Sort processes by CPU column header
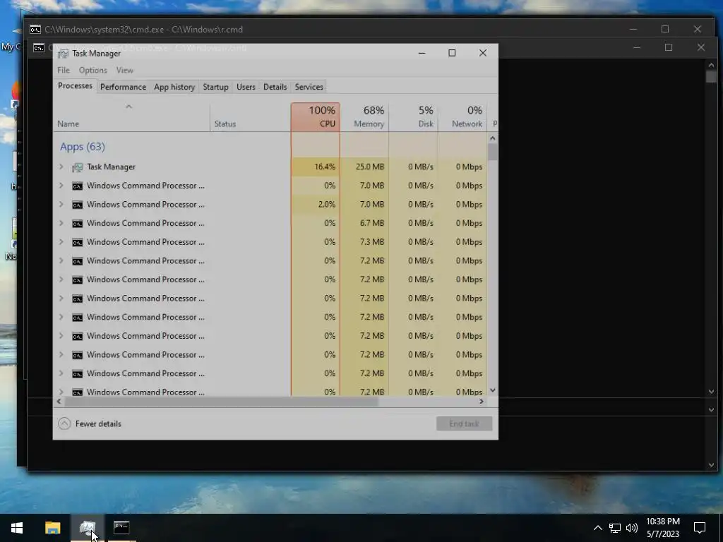This screenshot has height=542, width=723. click(x=316, y=117)
